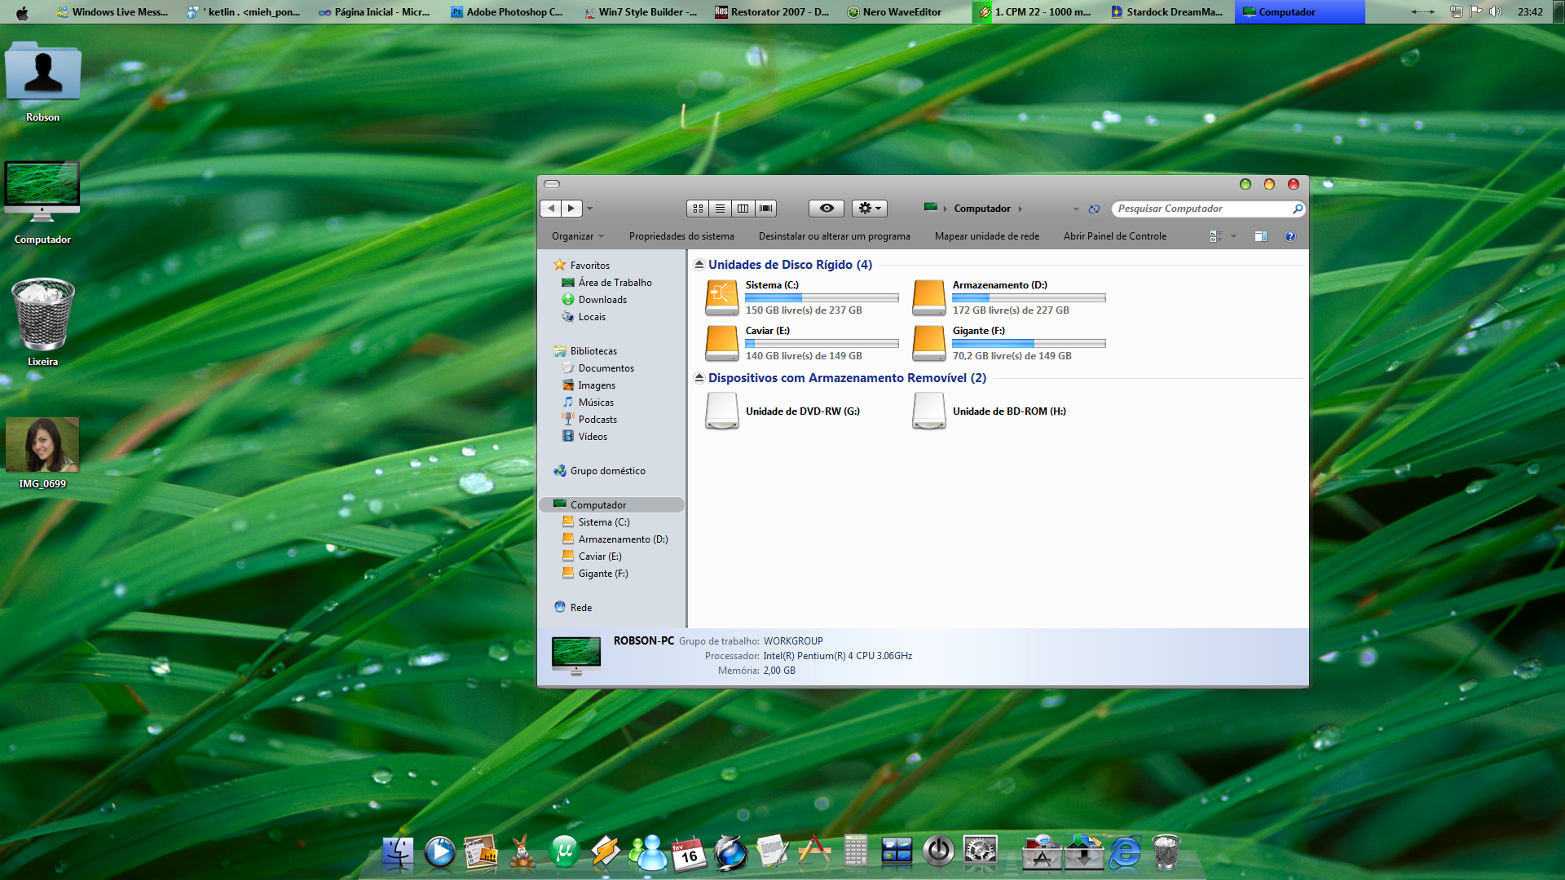Viewport: 1565px width, 880px height.
Task: Open the calendar icon in the dock
Action: 689,853
